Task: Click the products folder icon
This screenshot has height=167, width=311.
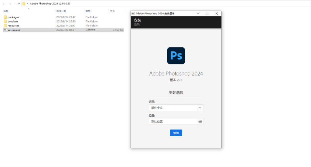Action: pos(5,21)
